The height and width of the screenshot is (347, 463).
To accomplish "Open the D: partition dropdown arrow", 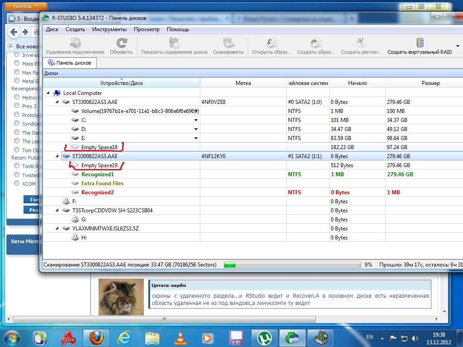I will pos(196,129).
